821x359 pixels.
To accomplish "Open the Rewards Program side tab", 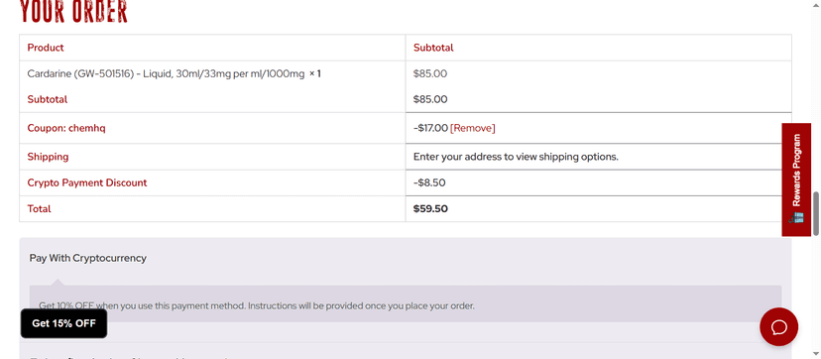I will coord(796,179).
